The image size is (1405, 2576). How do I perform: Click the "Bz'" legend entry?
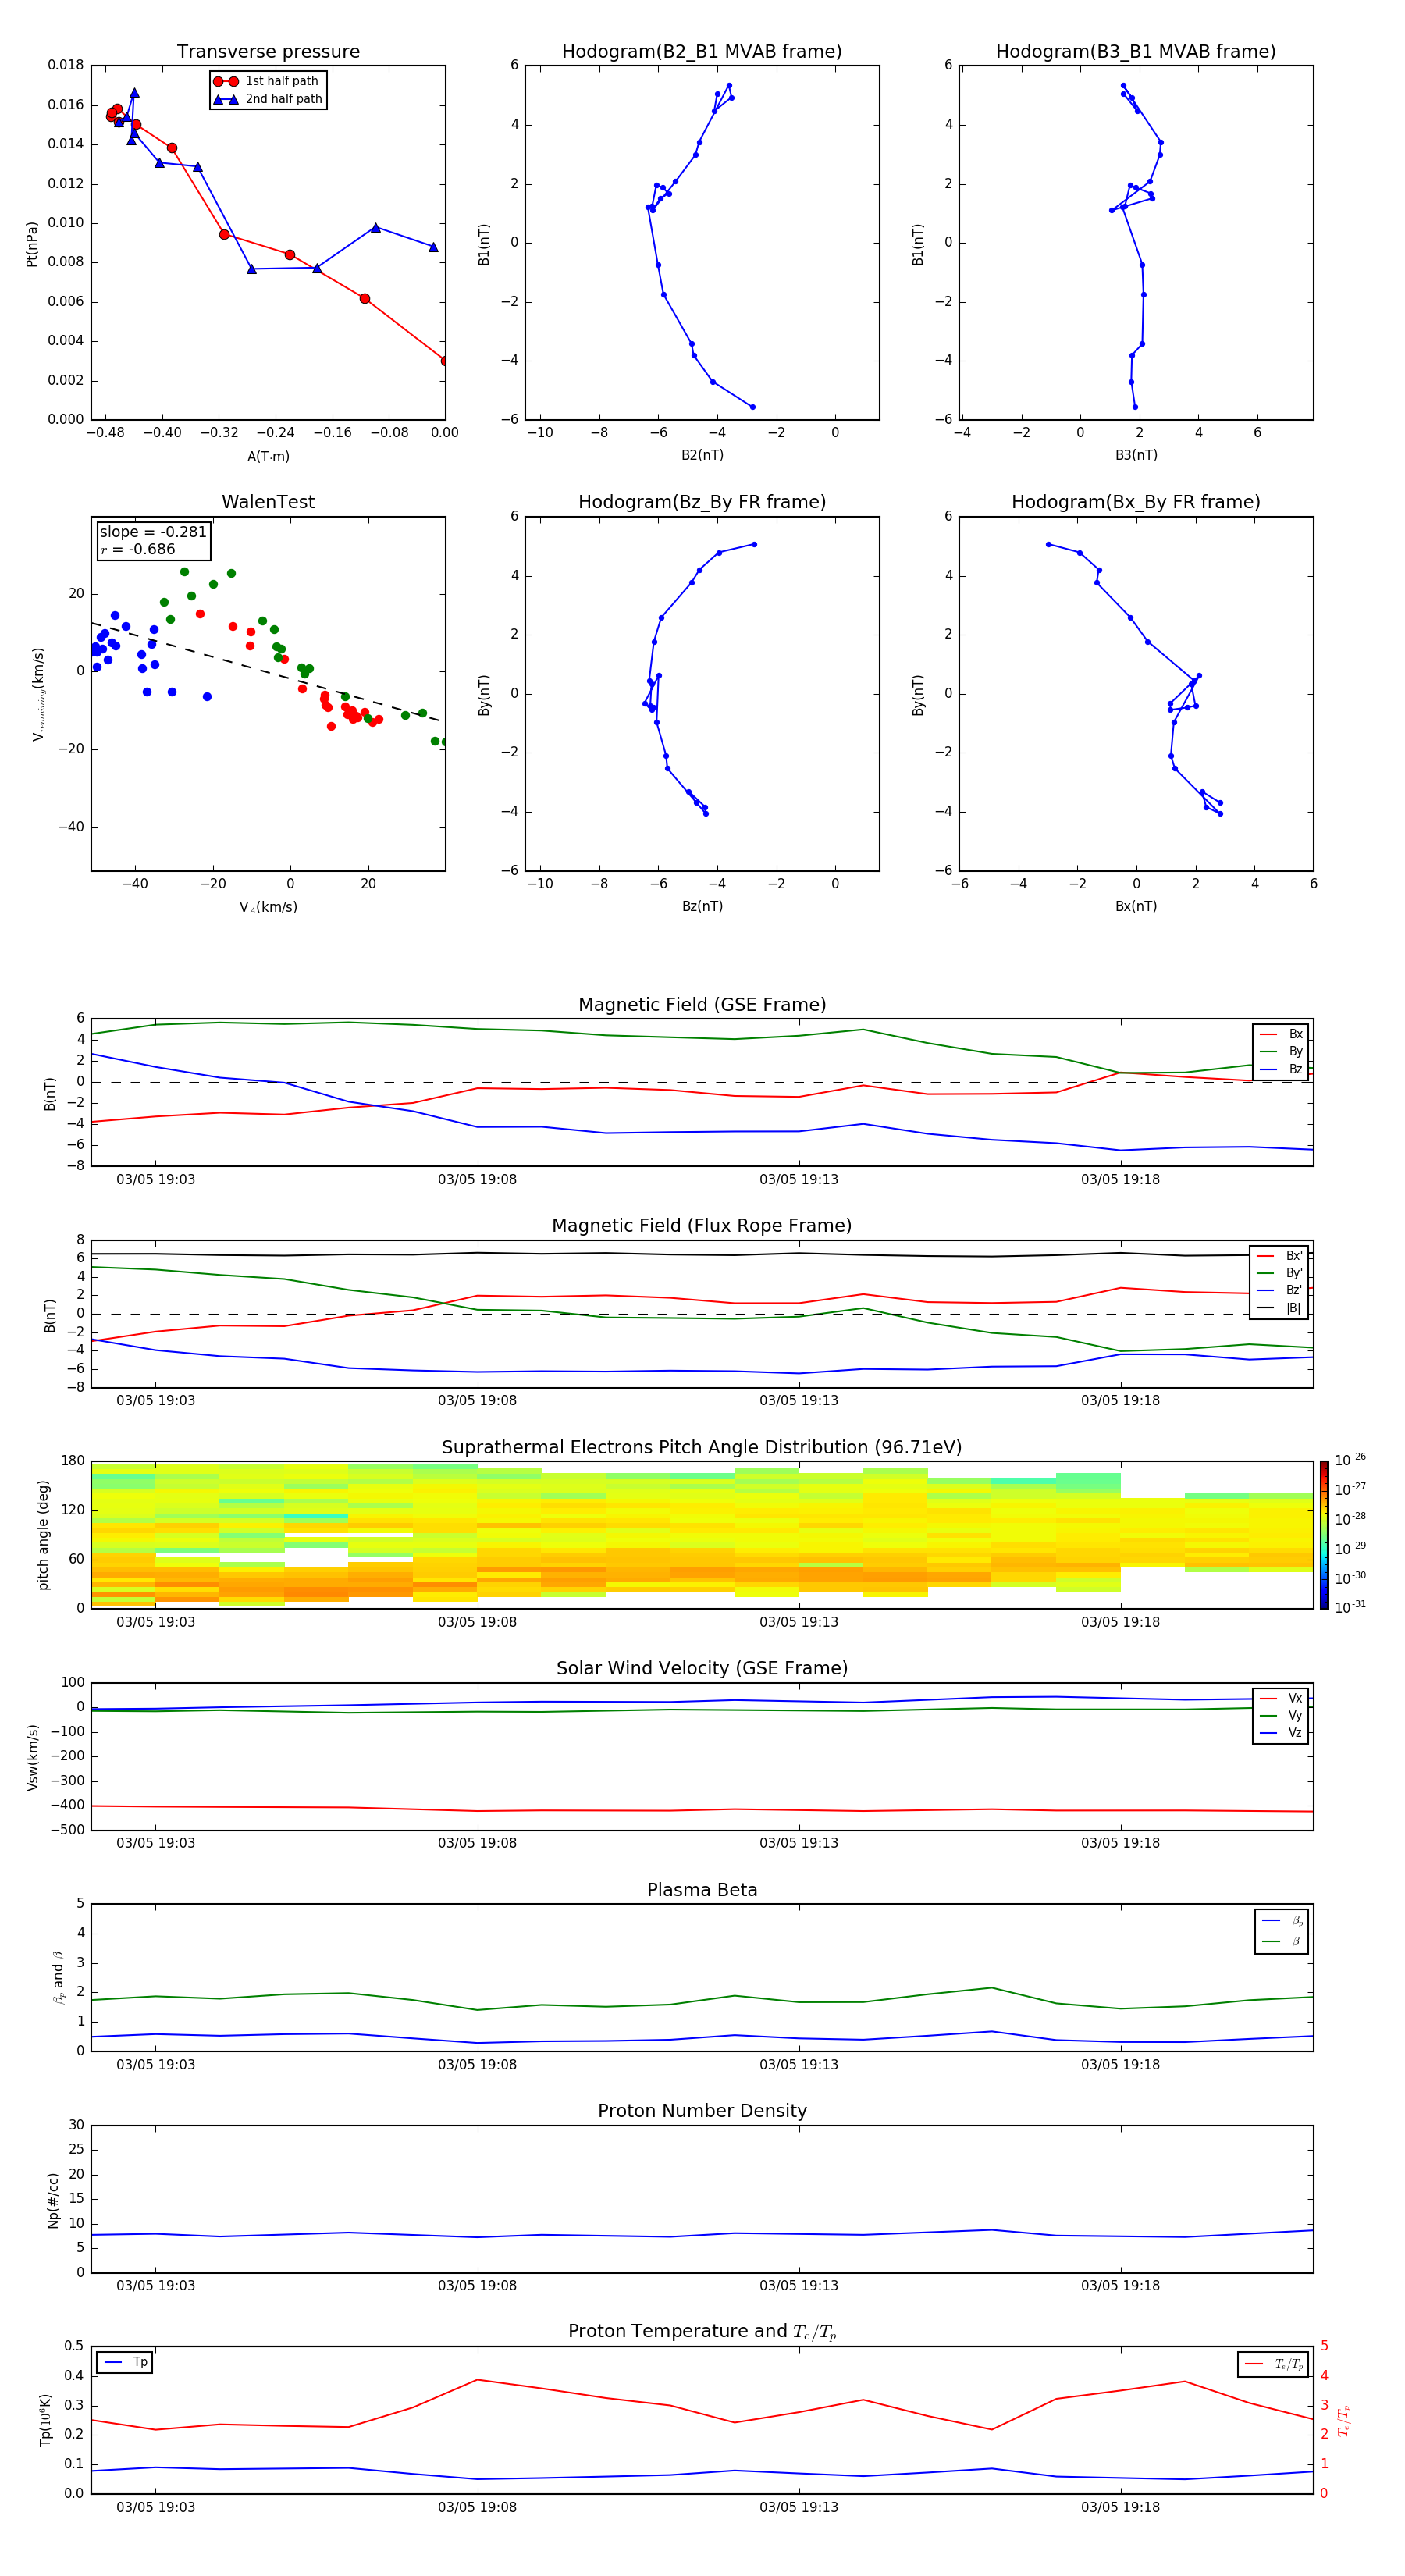pyautogui.click(x=1280, y=1290)
